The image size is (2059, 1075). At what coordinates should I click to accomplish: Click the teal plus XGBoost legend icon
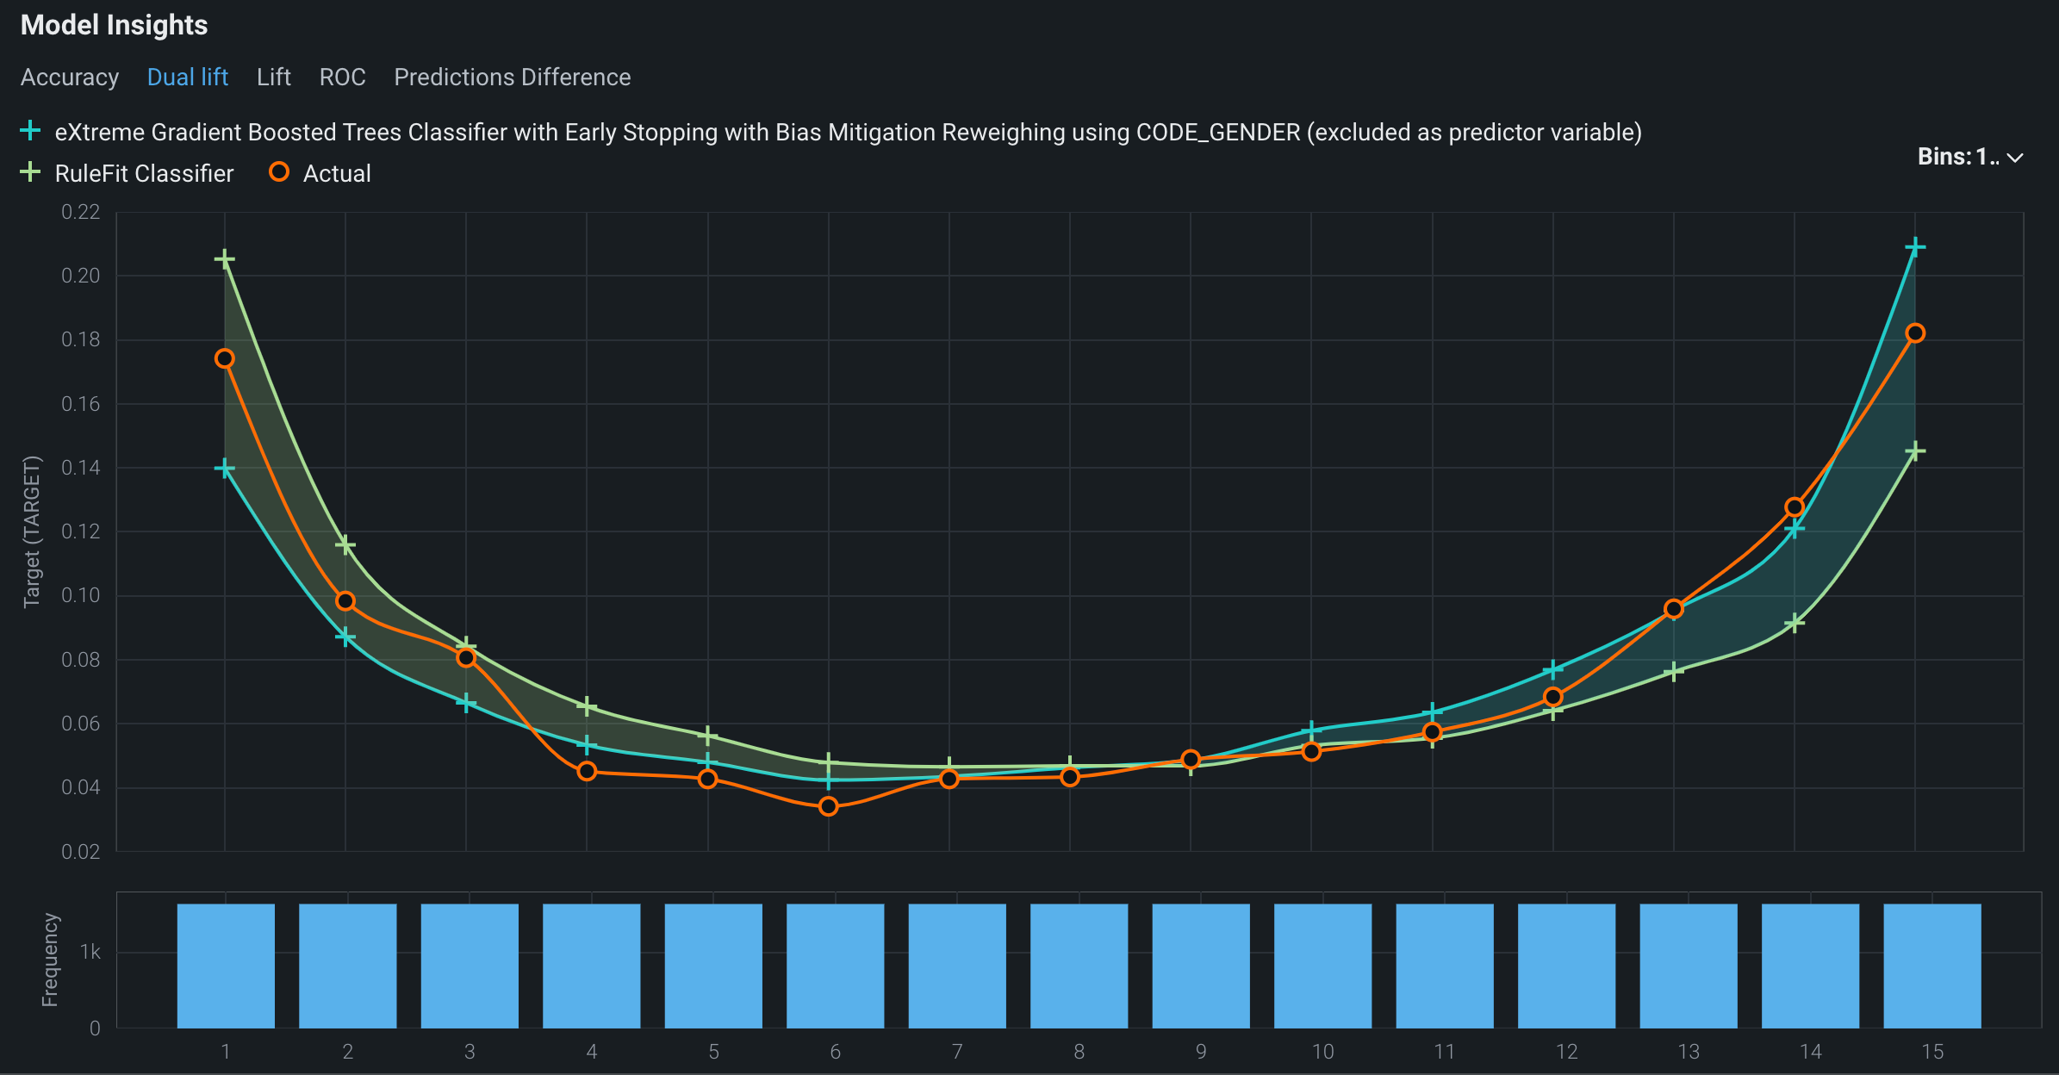30,131
